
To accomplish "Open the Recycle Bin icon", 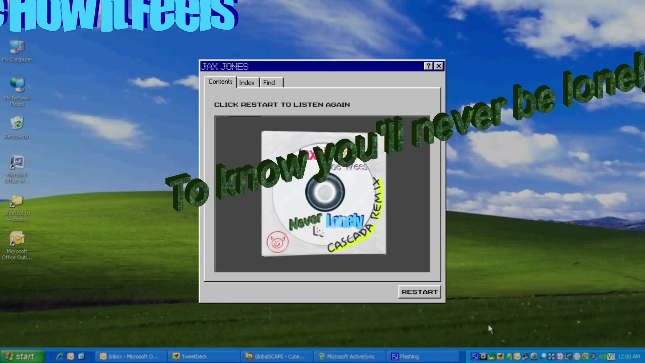I will point(17,127).
